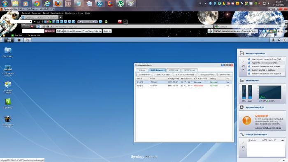
Task: Click the Hubble toolbar button
Action: 68,31
